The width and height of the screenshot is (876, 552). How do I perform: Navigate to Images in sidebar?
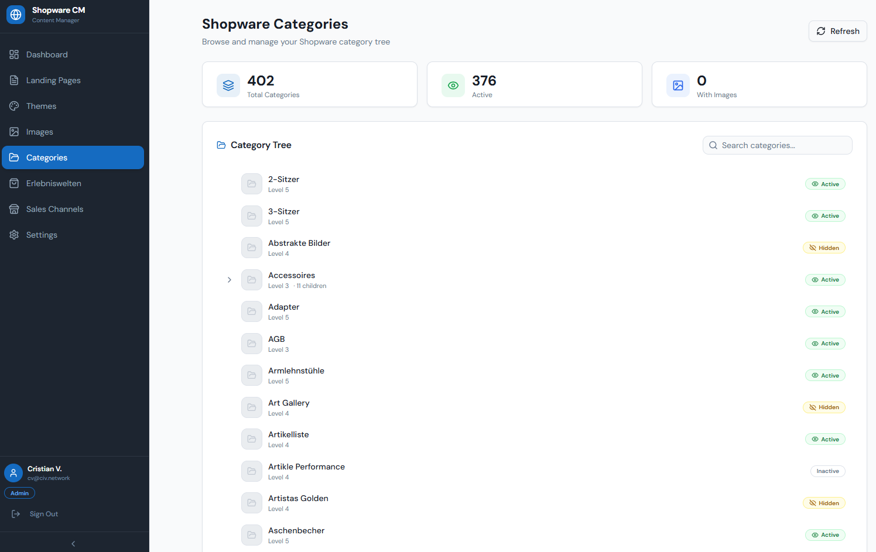[73, 132]
